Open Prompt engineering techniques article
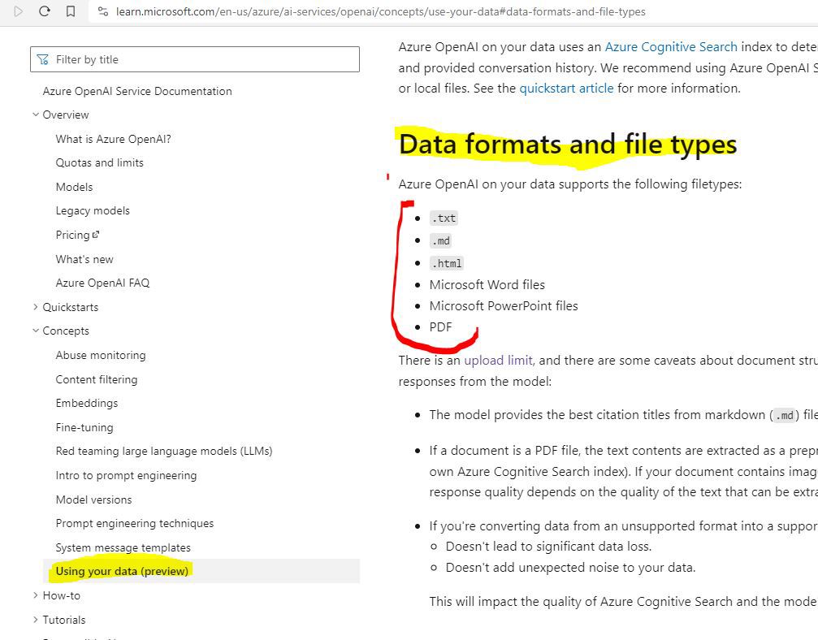 point(135,524)
